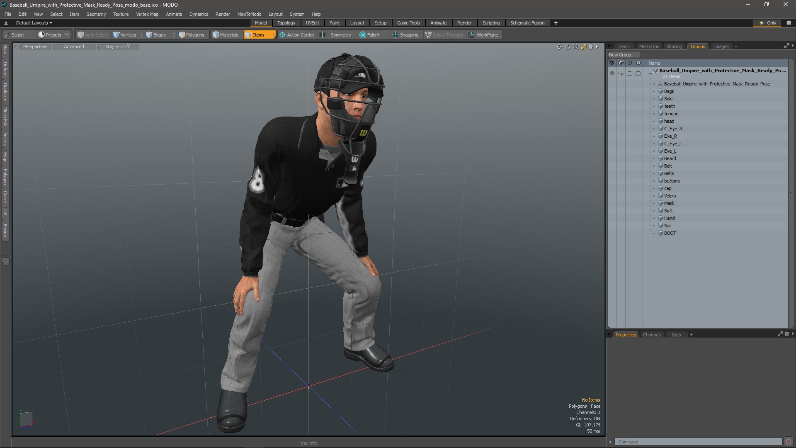Select the Vertices selection mode
Image resolution: width=796 pixels, height=448 pixels.
(x=124, y=35)
